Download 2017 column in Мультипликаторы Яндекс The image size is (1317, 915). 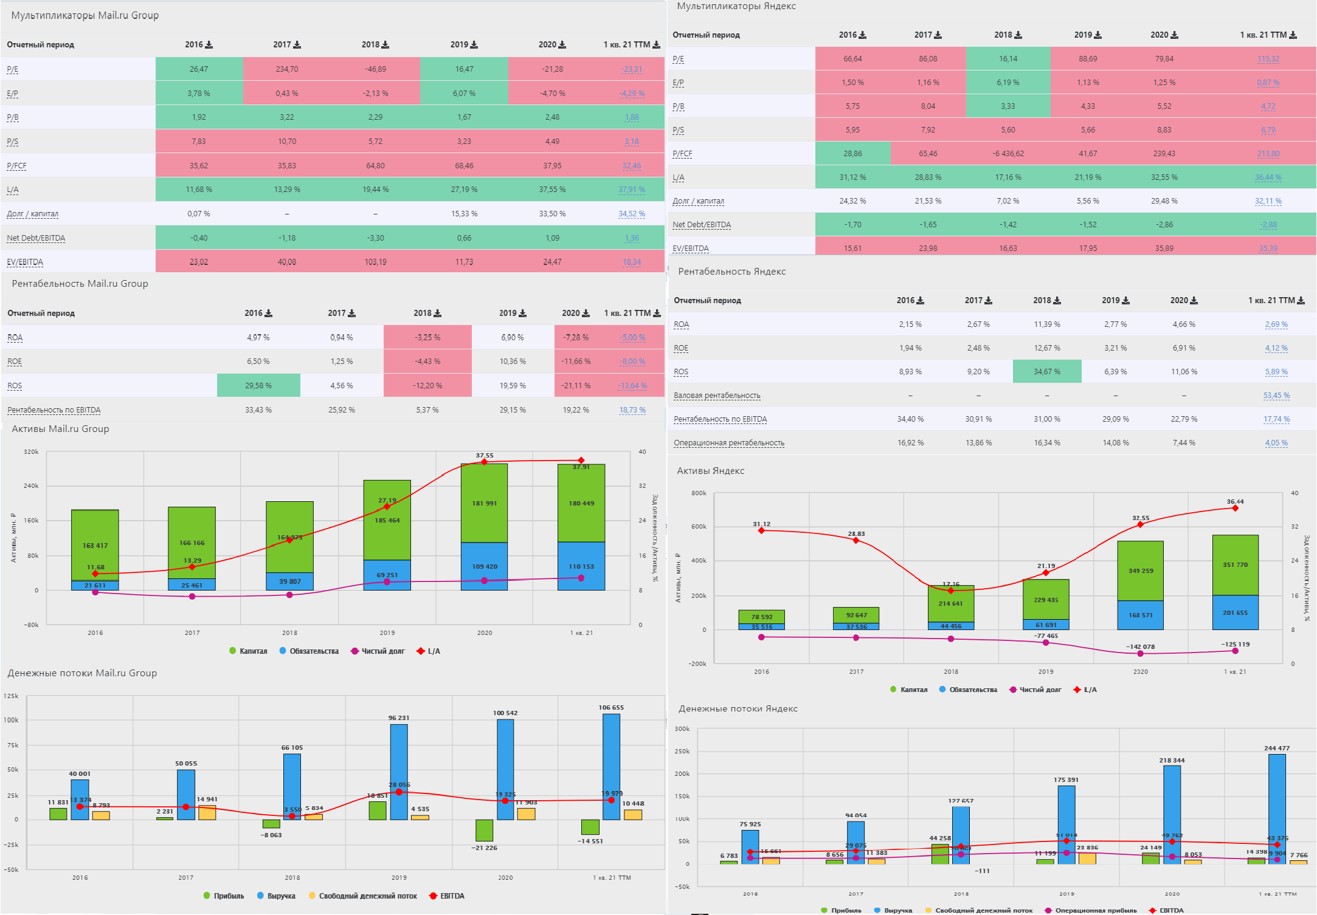(x=938, y=35)
